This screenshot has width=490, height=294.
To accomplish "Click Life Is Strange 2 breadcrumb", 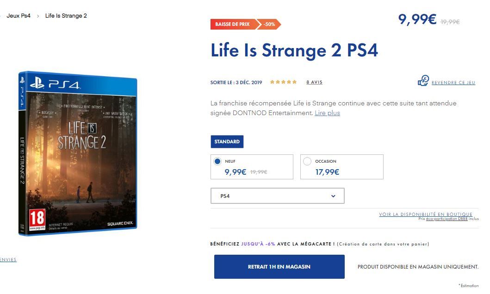I will 66,16.
